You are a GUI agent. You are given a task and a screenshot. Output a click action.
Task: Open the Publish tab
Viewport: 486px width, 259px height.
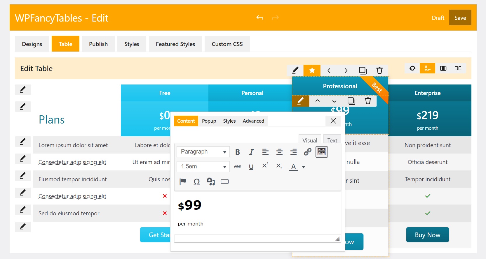98,44
